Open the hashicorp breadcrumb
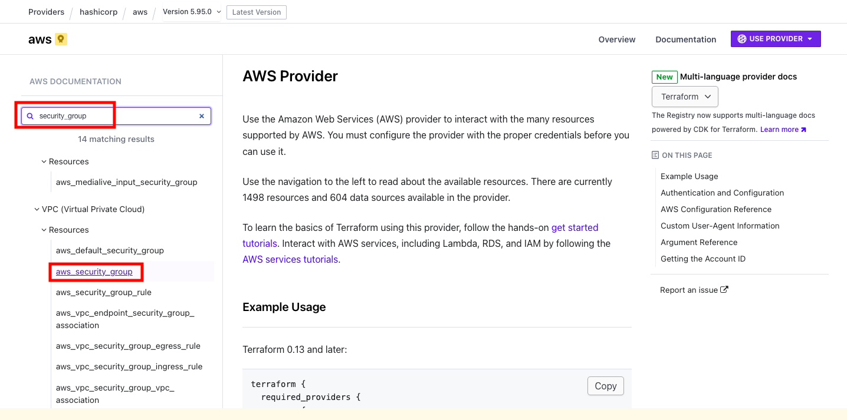Screen dimensions: 847x420 point(99,12)
